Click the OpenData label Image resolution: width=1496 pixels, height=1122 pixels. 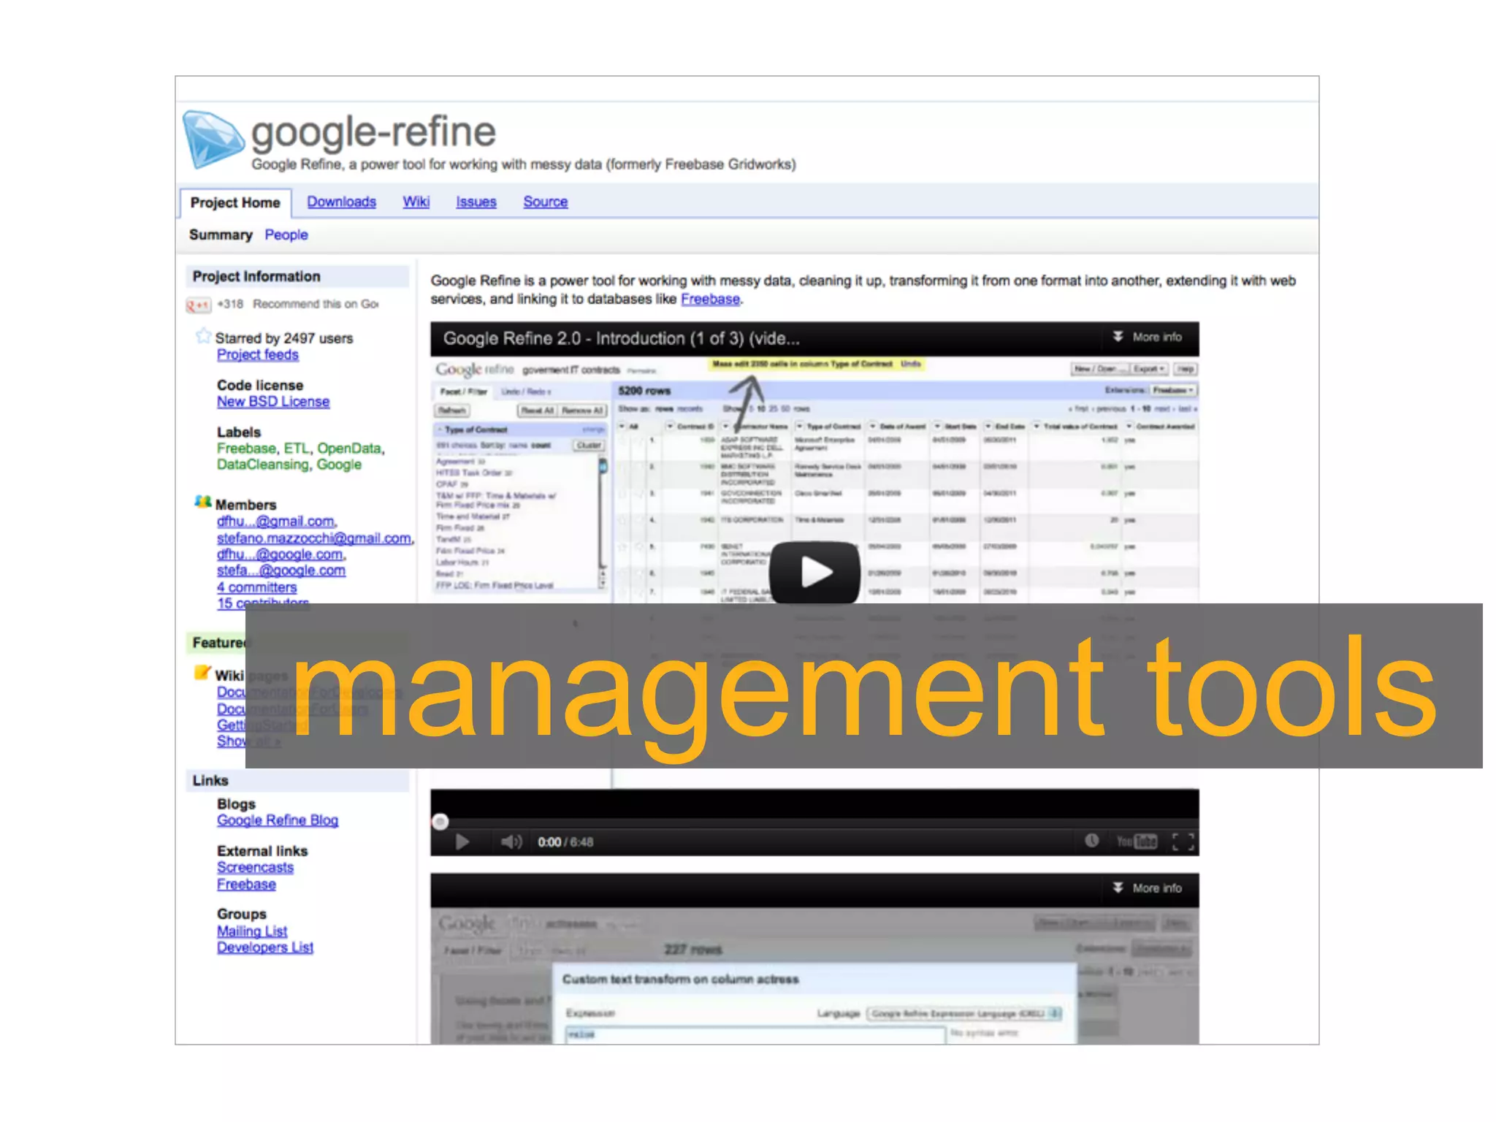click(x=349, y=448)
